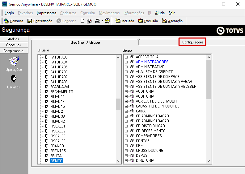Click the Exclusão toolbar button label
This screenshot has width=245, height=174.
[x=151, y=21]
